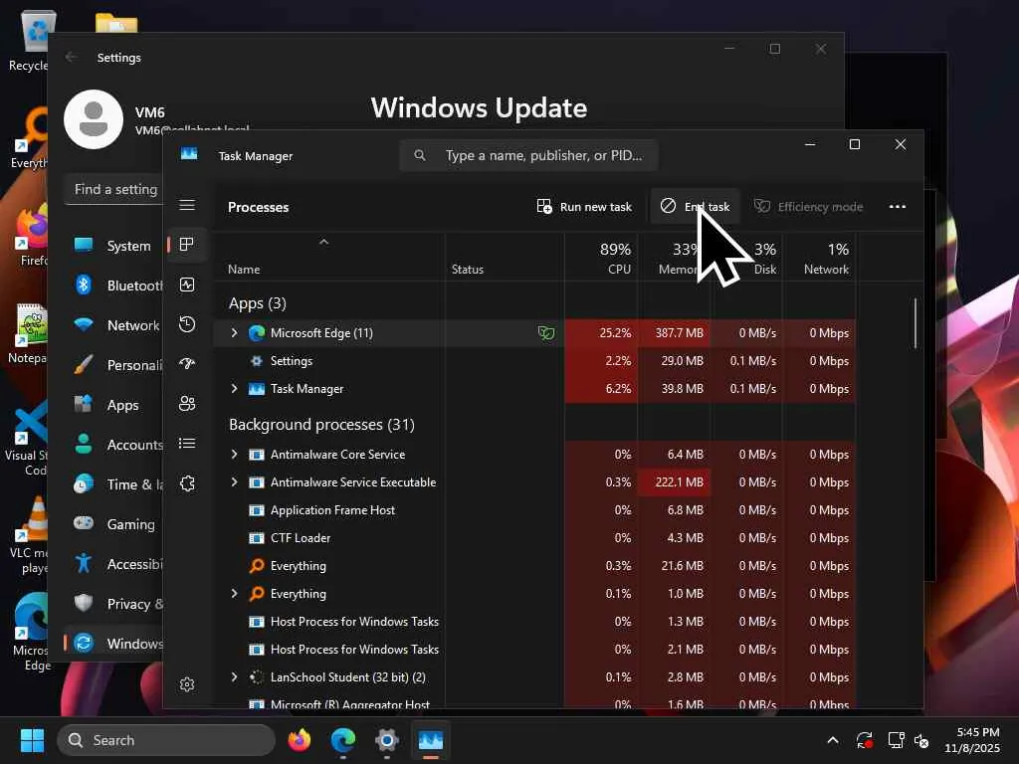The height and width of the screenshot is (764, 1019).
Task: Click the 222.1 MB memory cell
Action: [674, 482]
